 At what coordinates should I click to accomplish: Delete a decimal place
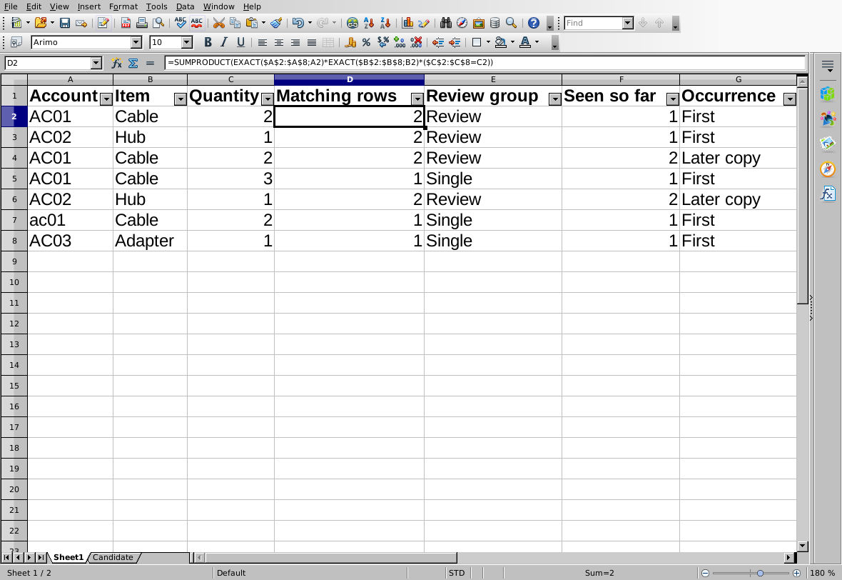(x=416, y=42)
